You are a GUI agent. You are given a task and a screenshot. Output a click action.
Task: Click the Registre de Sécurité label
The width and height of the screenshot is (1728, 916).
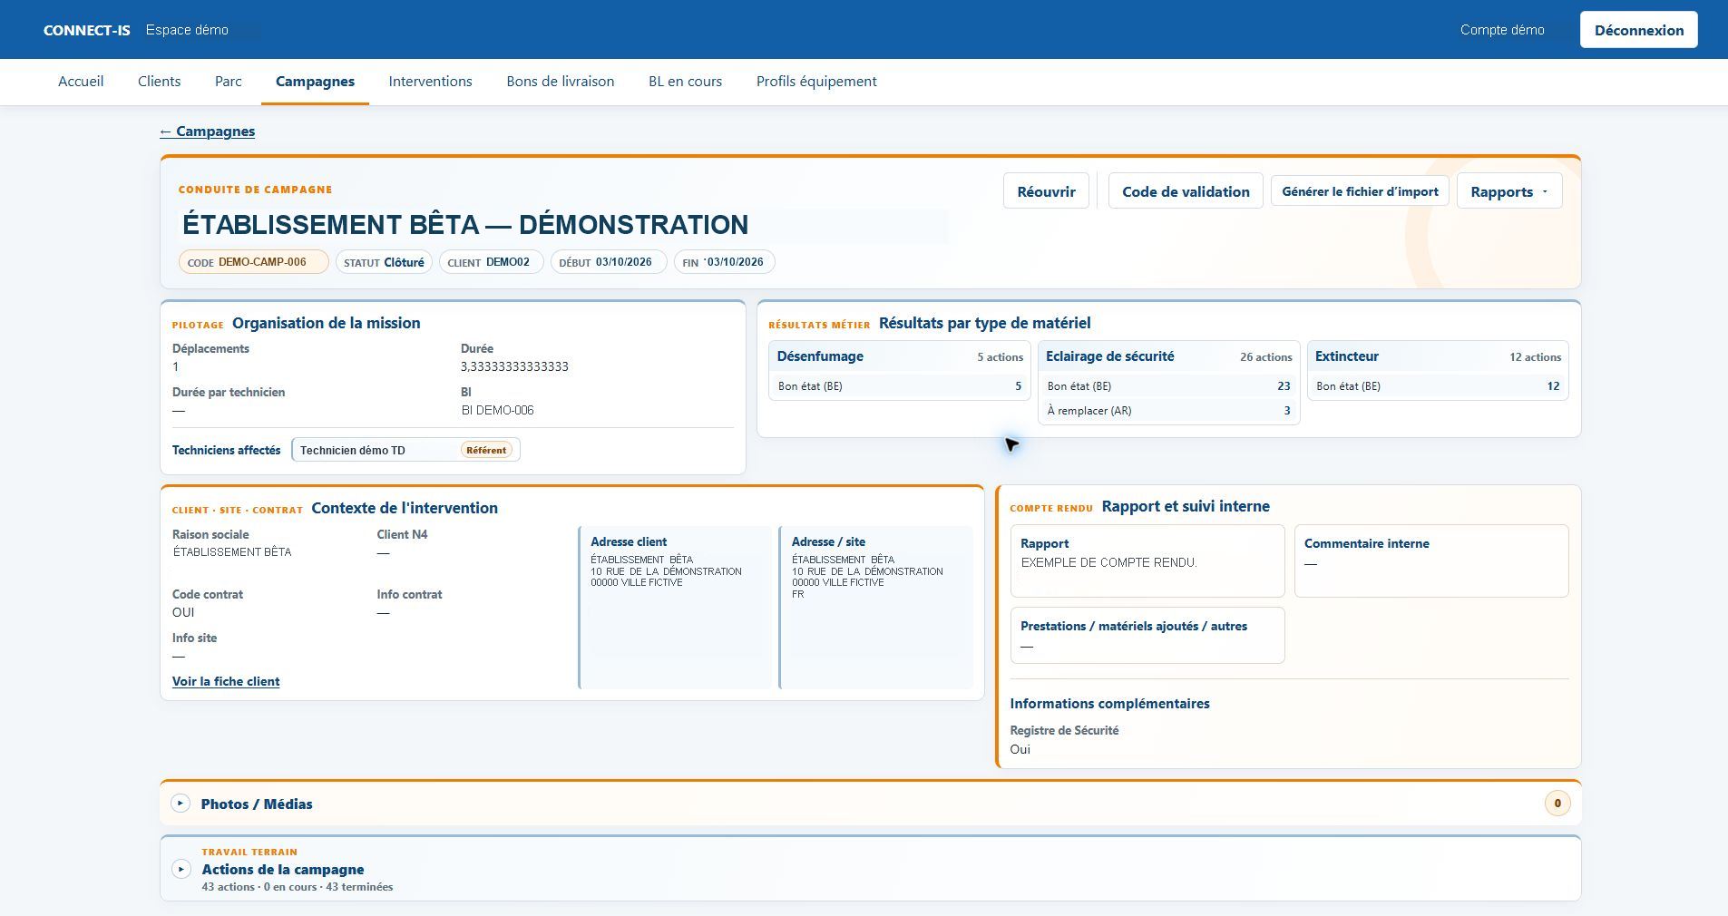click(x=1064, y=730)
